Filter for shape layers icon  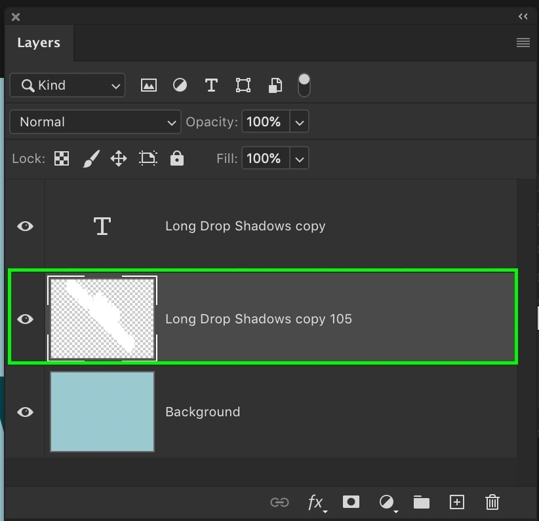click(x=243, y=85)
